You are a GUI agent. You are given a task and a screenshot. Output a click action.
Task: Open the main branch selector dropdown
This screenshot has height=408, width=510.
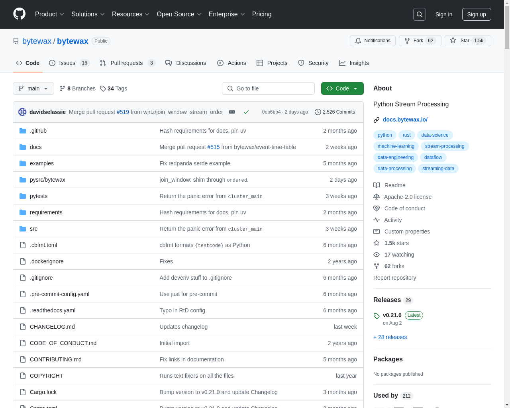click(33, 88)
